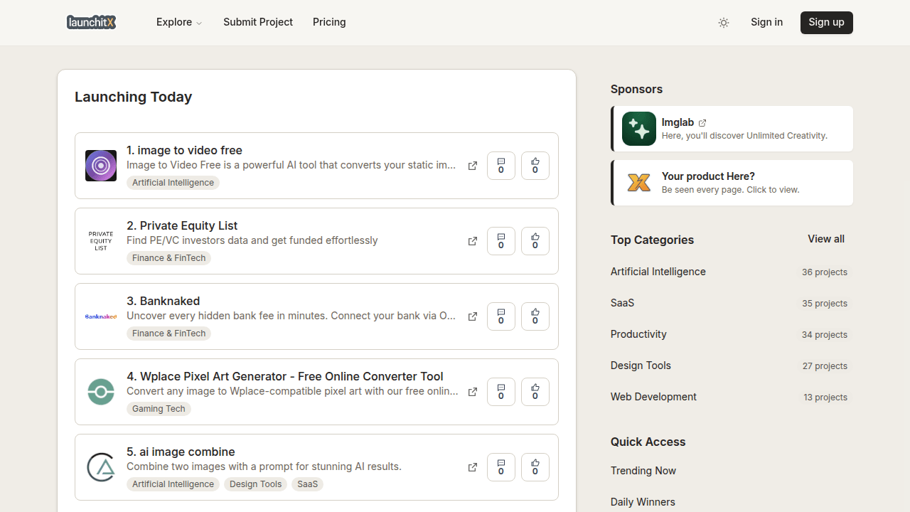Click the launchitX logo

click(92, 23)
